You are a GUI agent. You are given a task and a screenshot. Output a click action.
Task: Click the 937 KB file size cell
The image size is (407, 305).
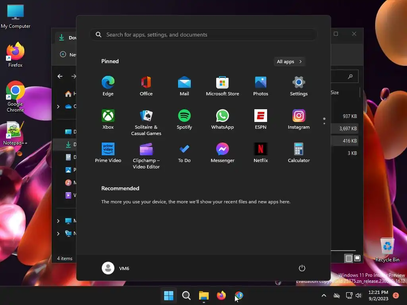[350, 116]
